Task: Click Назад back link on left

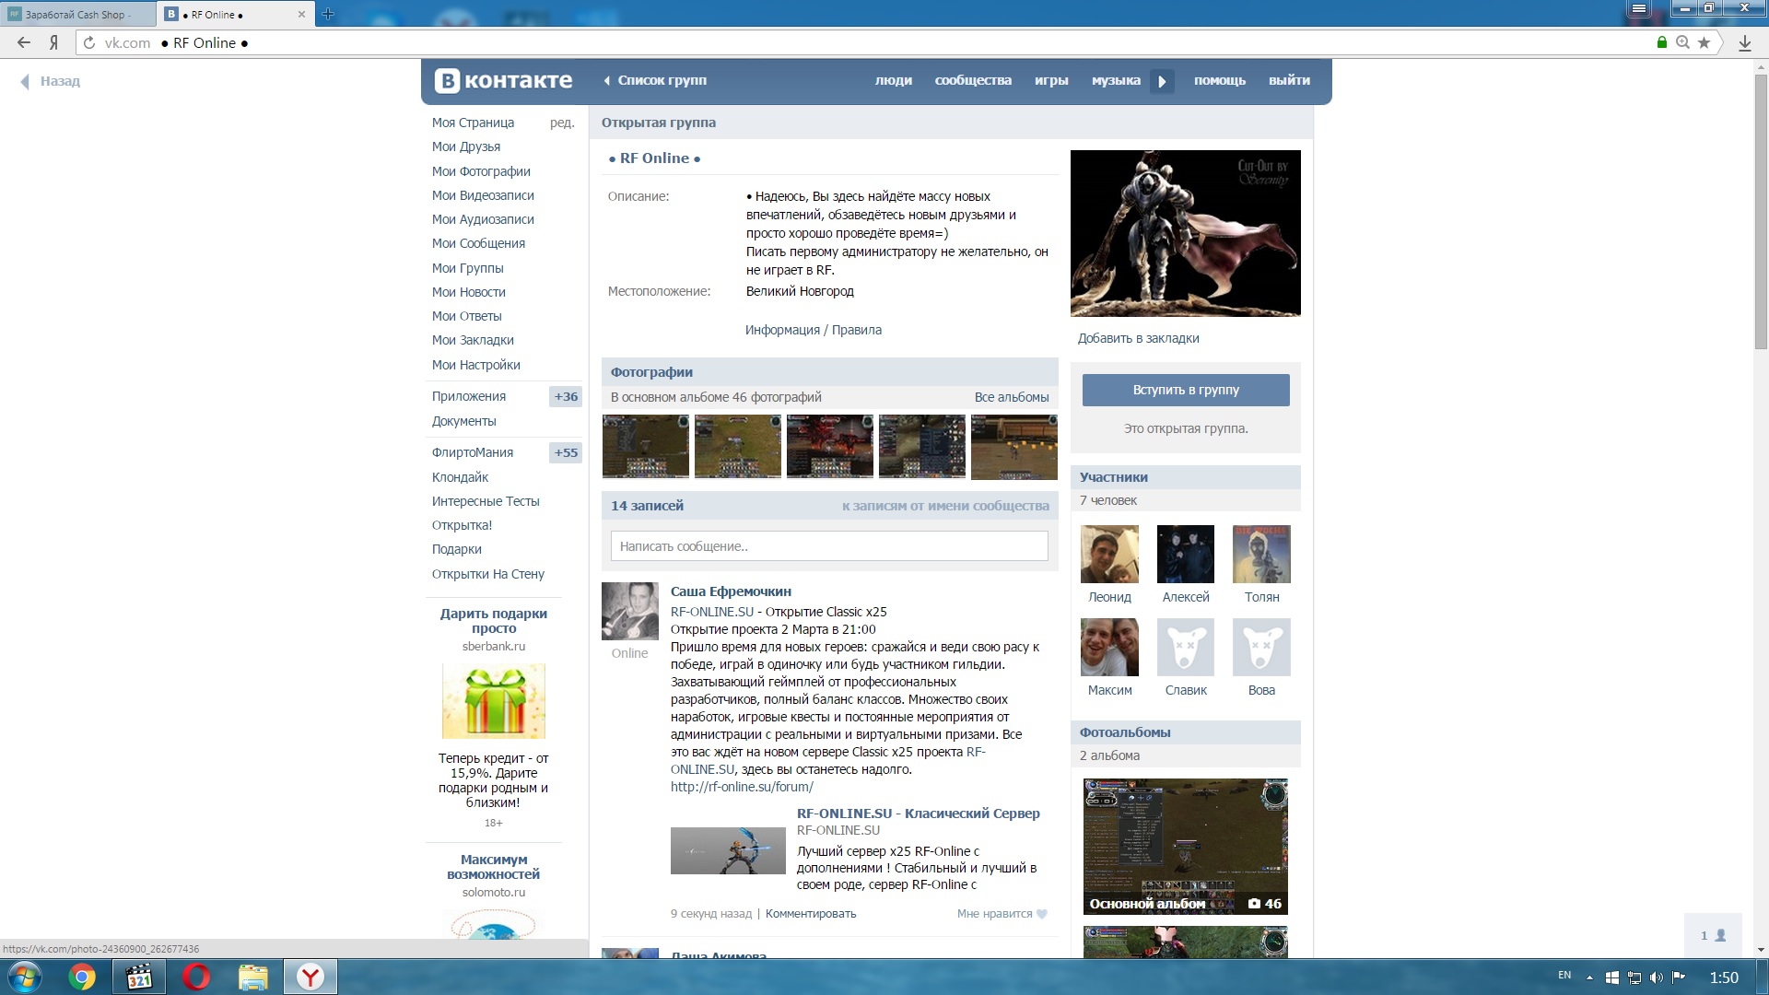Action: click(x=51, y=81)
